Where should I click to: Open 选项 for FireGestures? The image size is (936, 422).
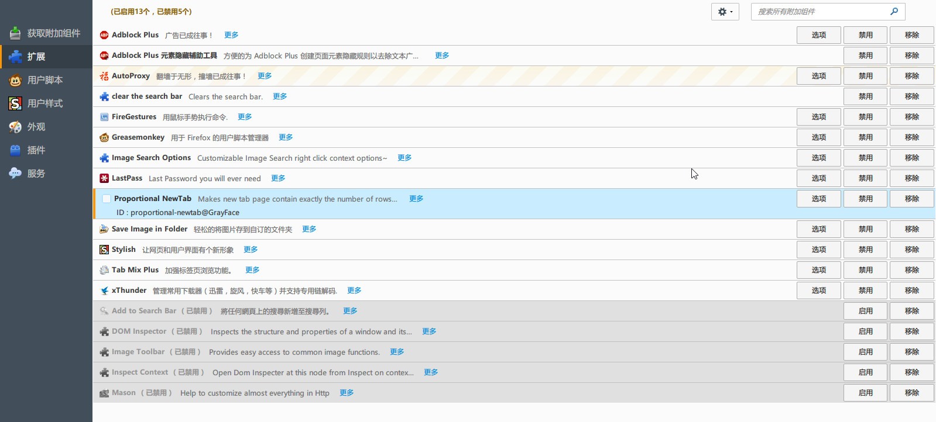pyautogui.click(x=819, y=117)
